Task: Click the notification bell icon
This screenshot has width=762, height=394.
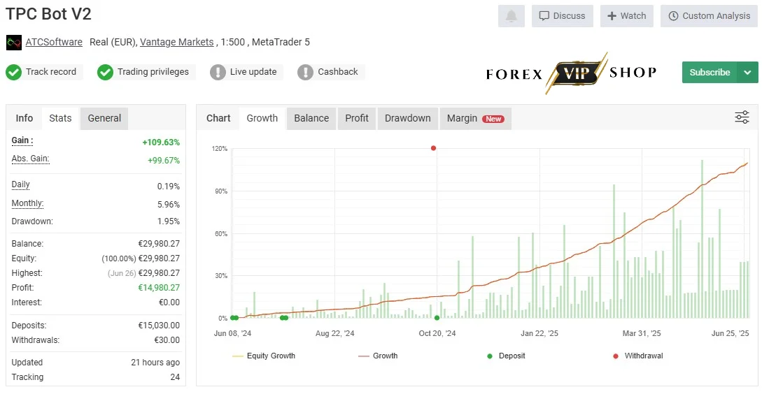Action: [x=511, y=16]
